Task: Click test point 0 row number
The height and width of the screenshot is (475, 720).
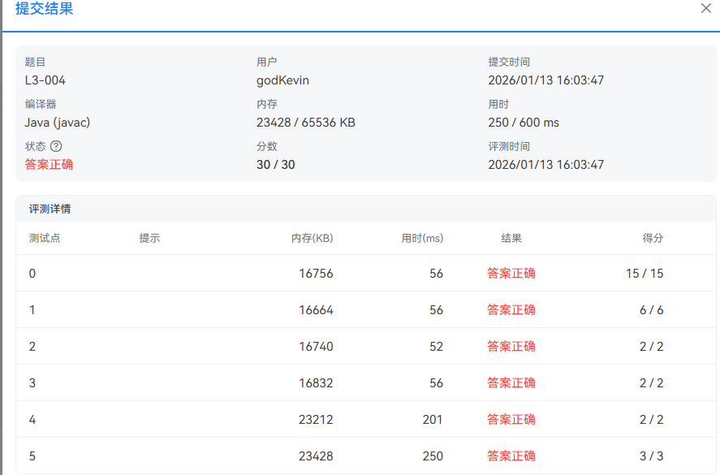Action: [x=32, y=274]
